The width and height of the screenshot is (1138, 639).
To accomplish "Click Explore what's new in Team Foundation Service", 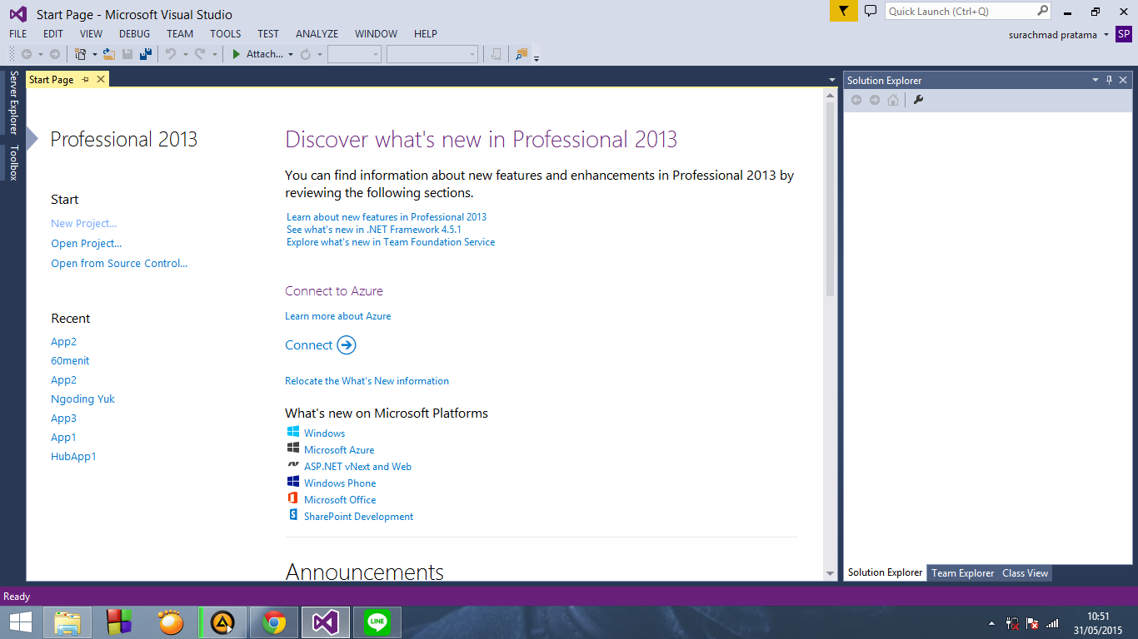I will coord(391,242).
